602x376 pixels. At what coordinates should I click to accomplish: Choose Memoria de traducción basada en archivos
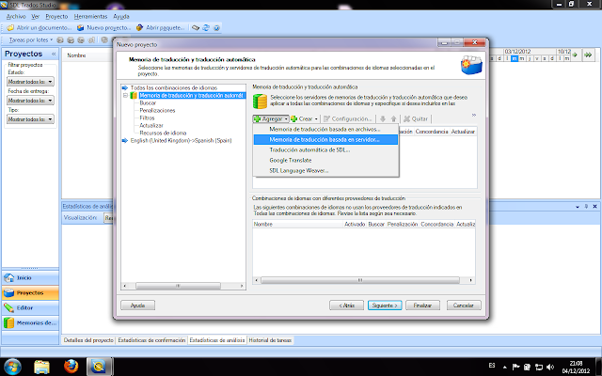click(325, 130)
